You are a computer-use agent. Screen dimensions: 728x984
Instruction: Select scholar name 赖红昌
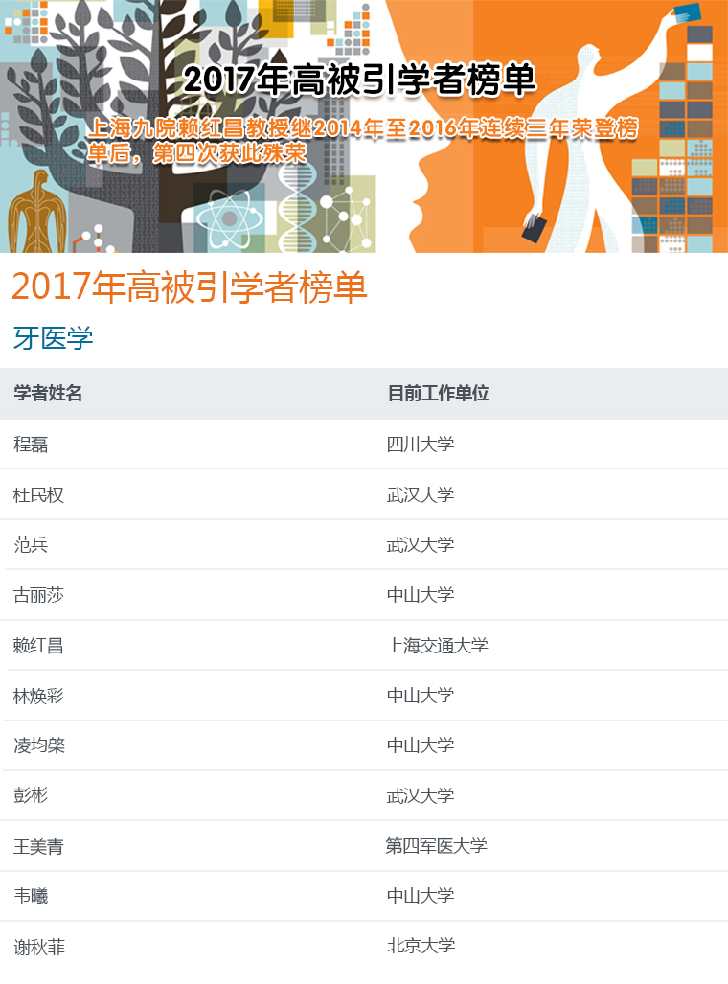pos(39,645)
